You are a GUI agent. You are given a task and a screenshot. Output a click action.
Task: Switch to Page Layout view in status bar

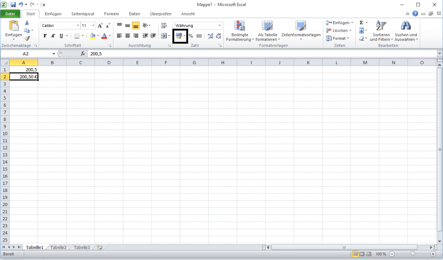click(x=362, y=254)
